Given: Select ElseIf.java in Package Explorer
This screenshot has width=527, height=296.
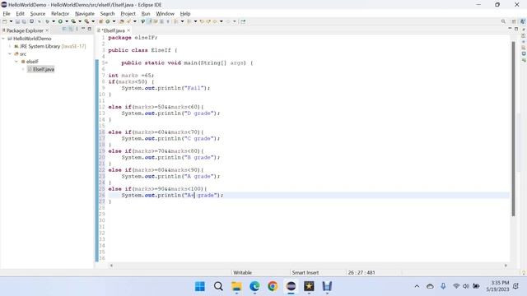Looking at the screenshot, I should tap(44, 69).
